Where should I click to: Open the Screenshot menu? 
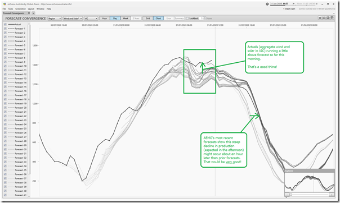pos(20,9)
